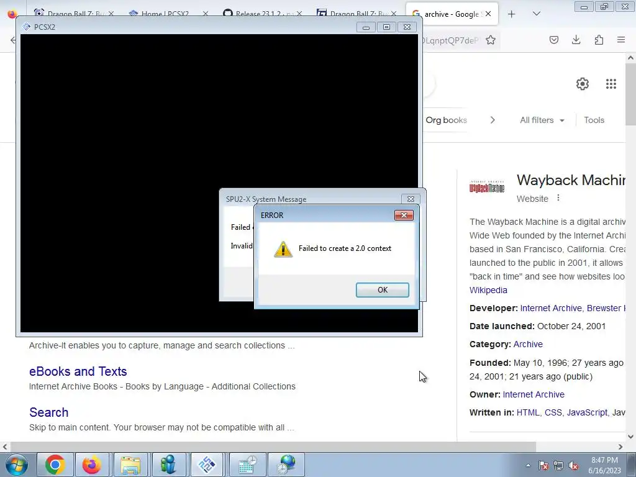Click the Brewster developer link

click(606, 308)
